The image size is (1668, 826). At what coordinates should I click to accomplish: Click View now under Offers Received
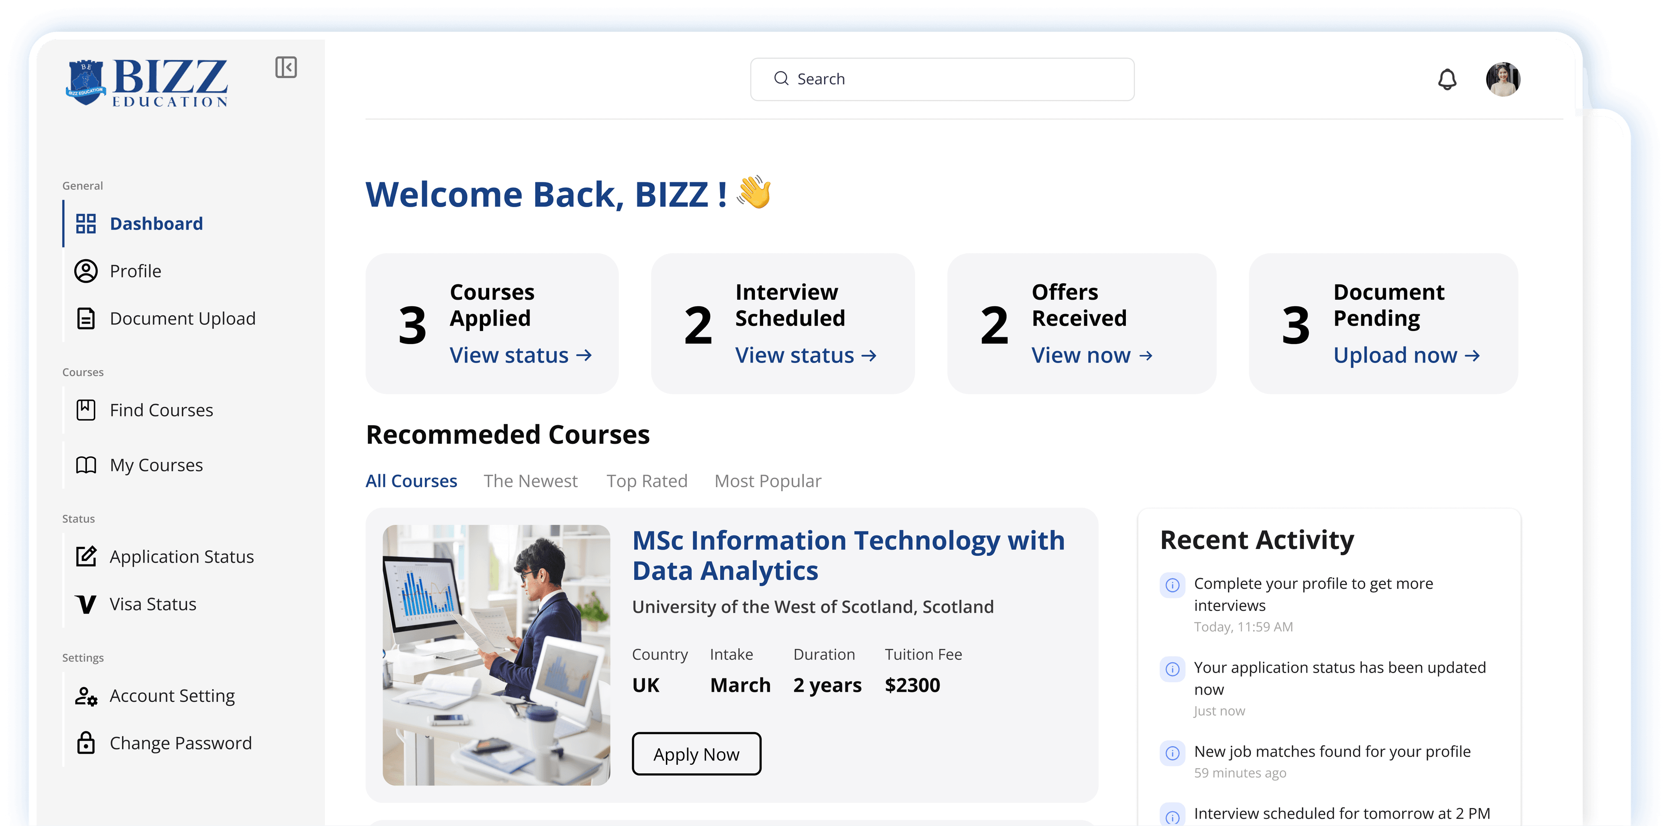click(1092, 355)
